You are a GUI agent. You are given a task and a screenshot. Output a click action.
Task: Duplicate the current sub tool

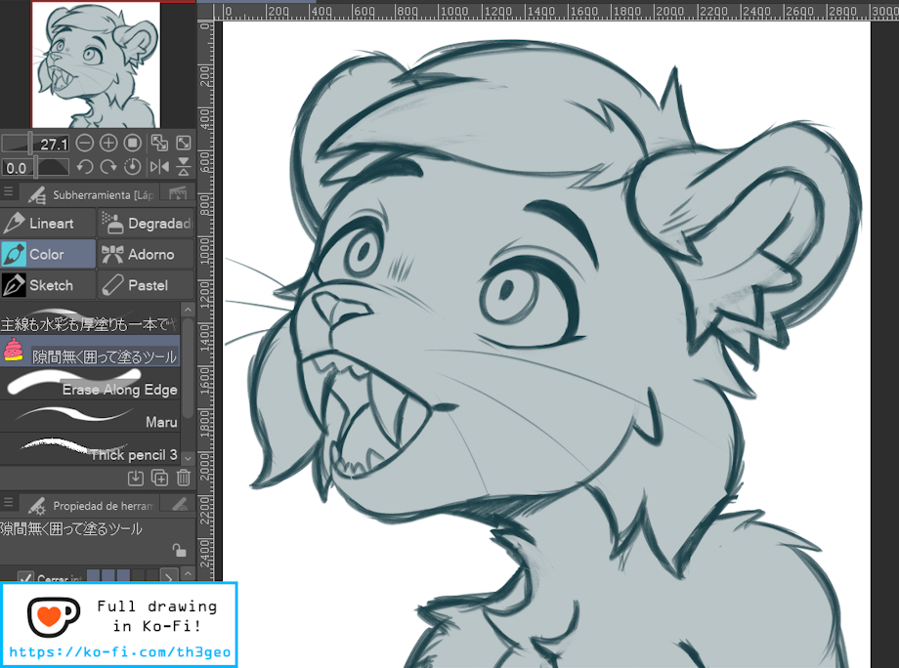point(159,478)
